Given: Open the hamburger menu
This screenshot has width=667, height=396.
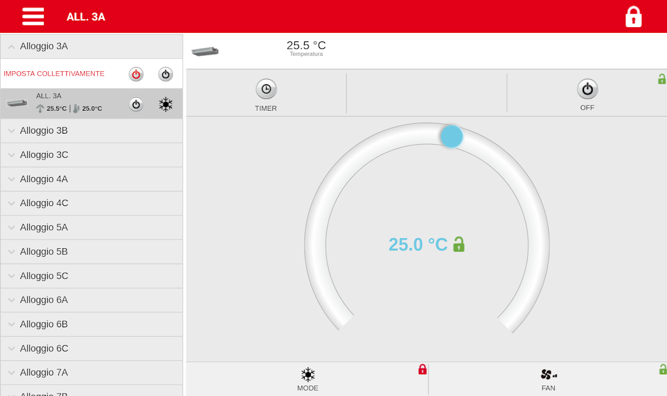Looking at the screenshot, I should tap(33, 17).
